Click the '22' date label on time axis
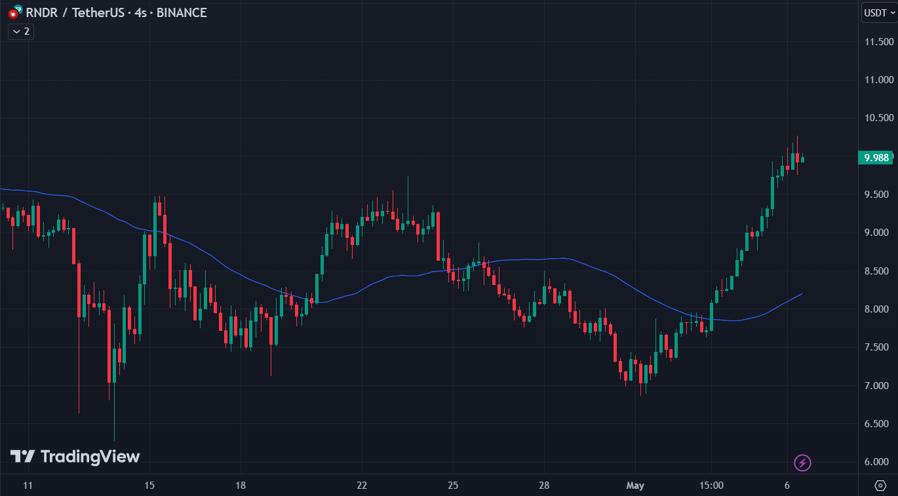This screenshot has height=496, width=898. pyautogui.click(x=362, y=486)
